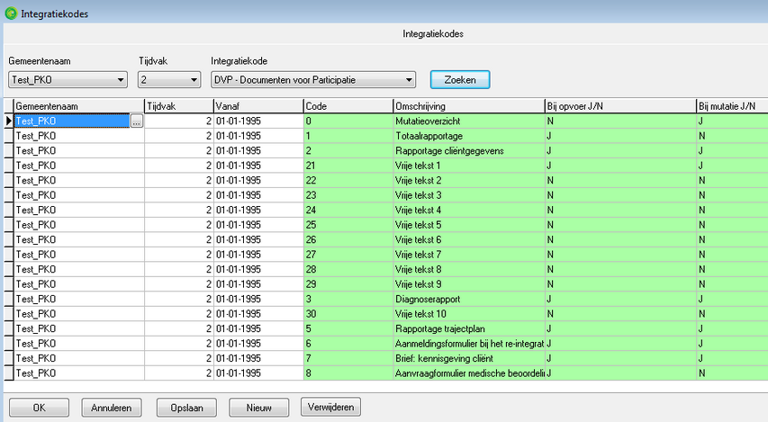Viewport: 768px width, 422px height.
Task: Click the Zoeken button
Action: (460, 80)
